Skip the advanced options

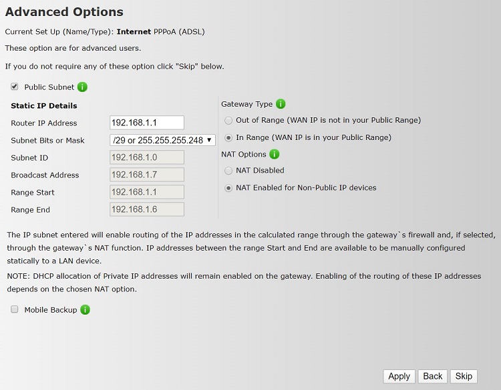(x=464, y=376)
